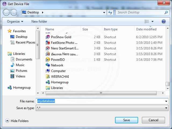The image size is (172, 129).
Task: Click the navigation pane scrollbar thumb
Action: pyautogui.click(x=38, y=45)
